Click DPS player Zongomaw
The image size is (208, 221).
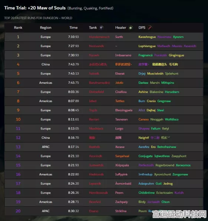click(180, 174)
